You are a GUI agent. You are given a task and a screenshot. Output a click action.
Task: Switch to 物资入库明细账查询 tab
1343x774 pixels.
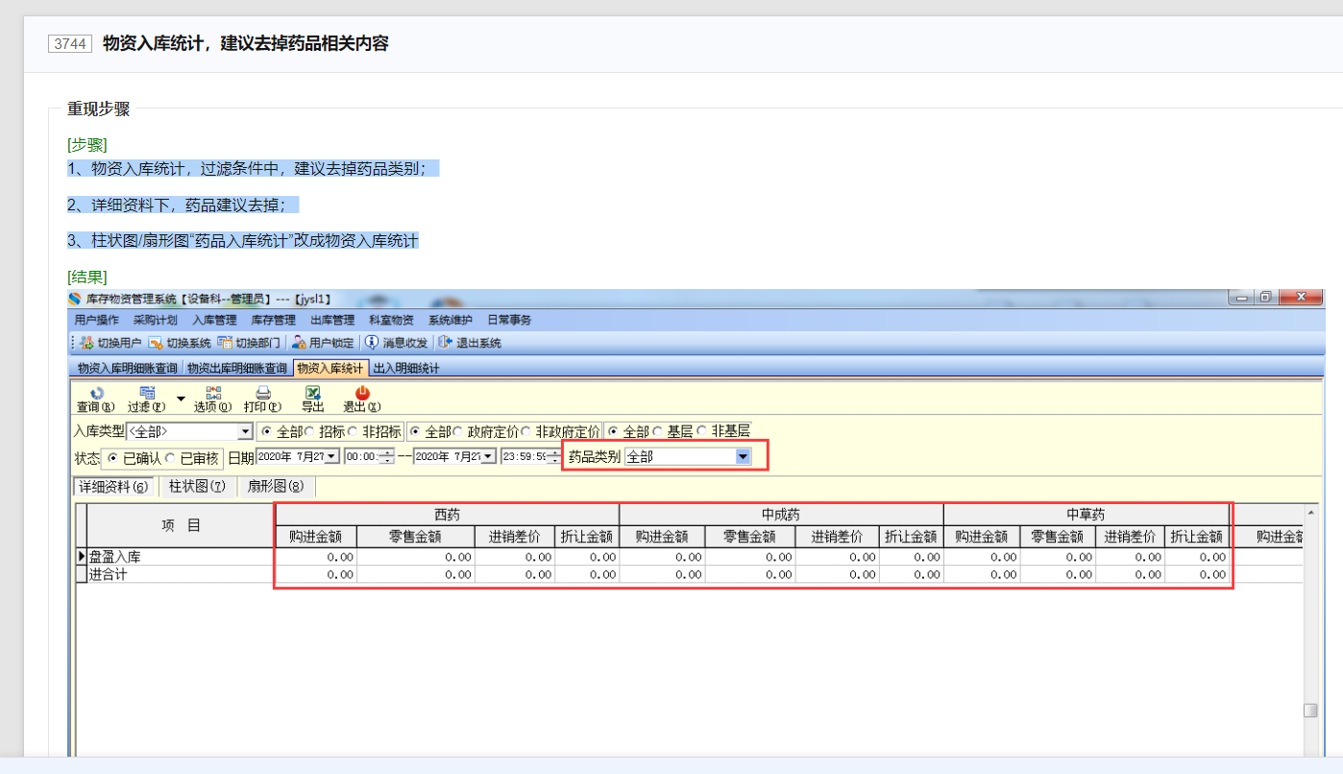127,368
